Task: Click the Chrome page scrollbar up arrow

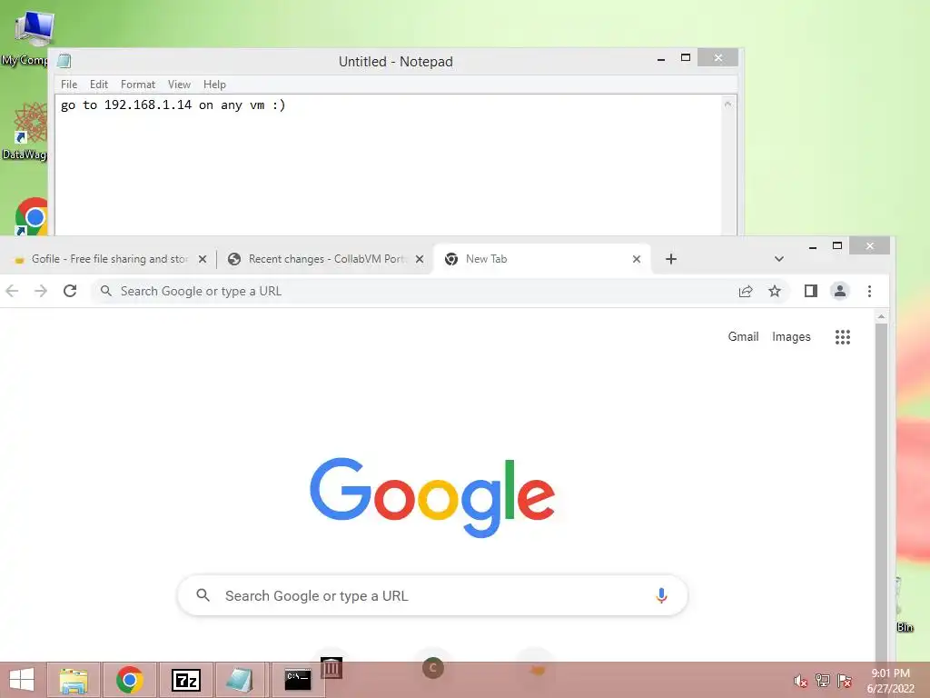Action: [x=881, y=317]
